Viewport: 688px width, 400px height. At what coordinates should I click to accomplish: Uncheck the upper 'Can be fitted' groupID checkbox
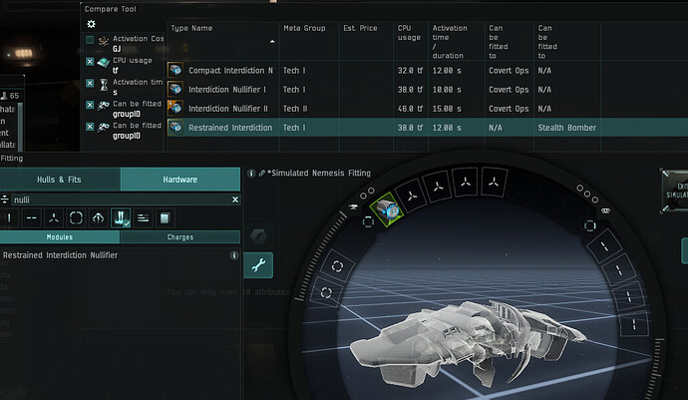tap(90, 105)
